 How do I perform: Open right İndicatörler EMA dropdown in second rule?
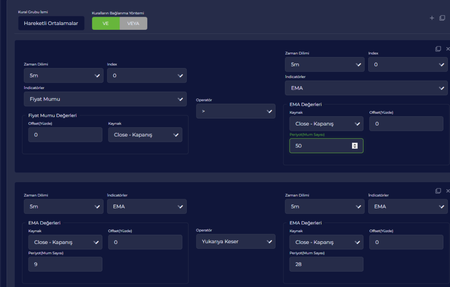click(x=408, y=206)
